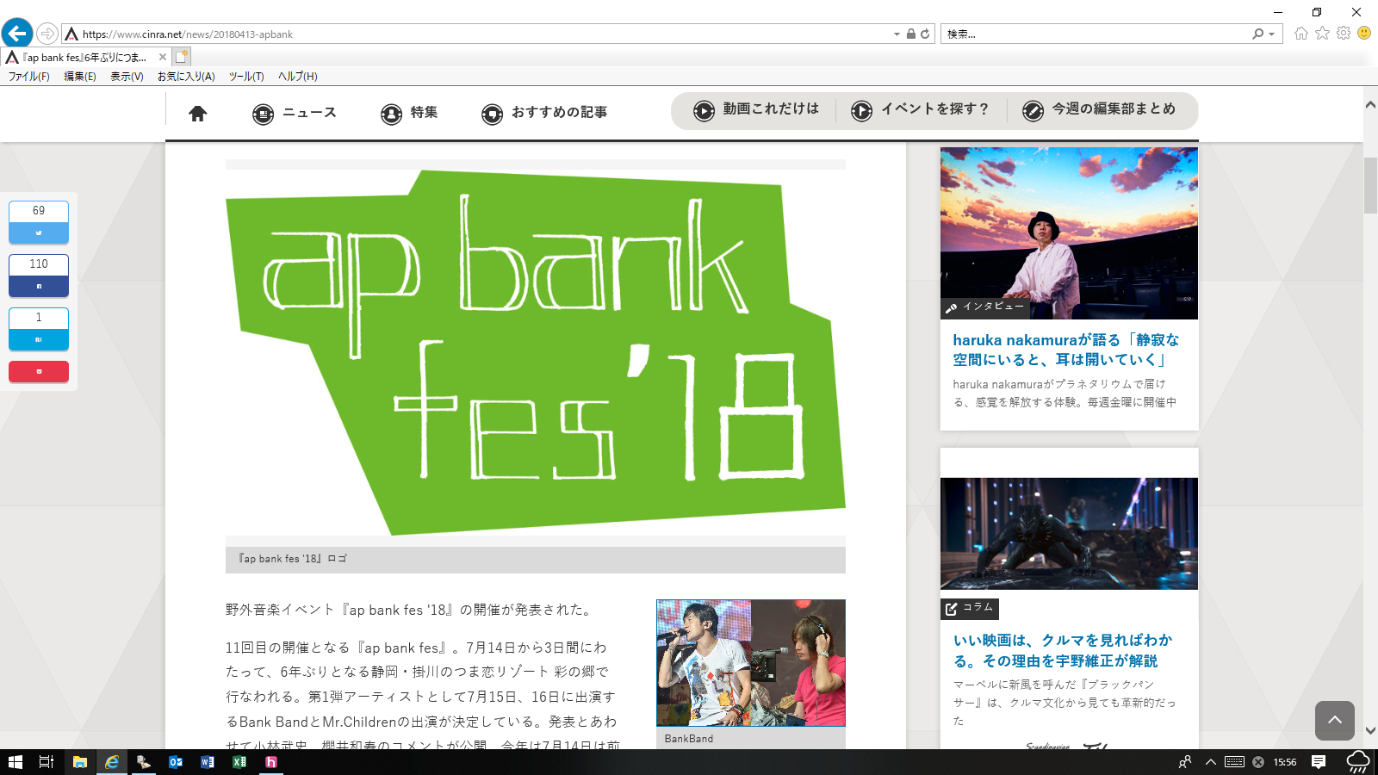Open the ニュース section
Image resolution: width=1378 pixels, height=775 pixels.
pyautogui.click(x=295, y=113)
